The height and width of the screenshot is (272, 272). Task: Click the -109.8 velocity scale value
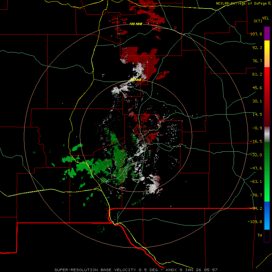point(255,222)
